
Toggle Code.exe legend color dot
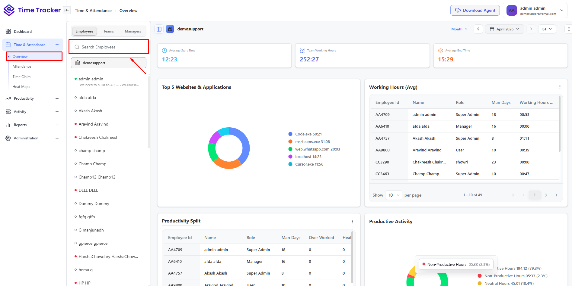click(x=290, y=134)
